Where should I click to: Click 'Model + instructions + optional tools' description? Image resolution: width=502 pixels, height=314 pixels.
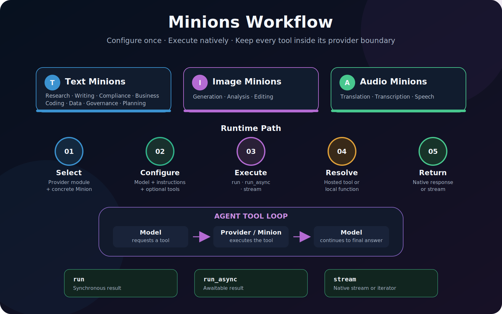coord(160,186)
